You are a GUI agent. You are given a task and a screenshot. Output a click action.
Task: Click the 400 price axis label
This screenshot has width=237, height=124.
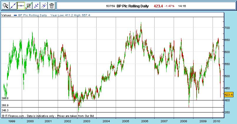pyautogui.click(x=227, y=100)
